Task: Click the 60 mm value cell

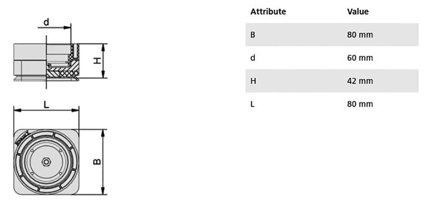Action: (359, 58)
